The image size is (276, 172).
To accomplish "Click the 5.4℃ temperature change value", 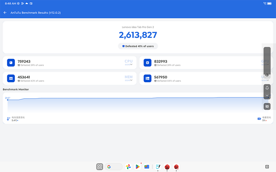I will click(14, 120).
